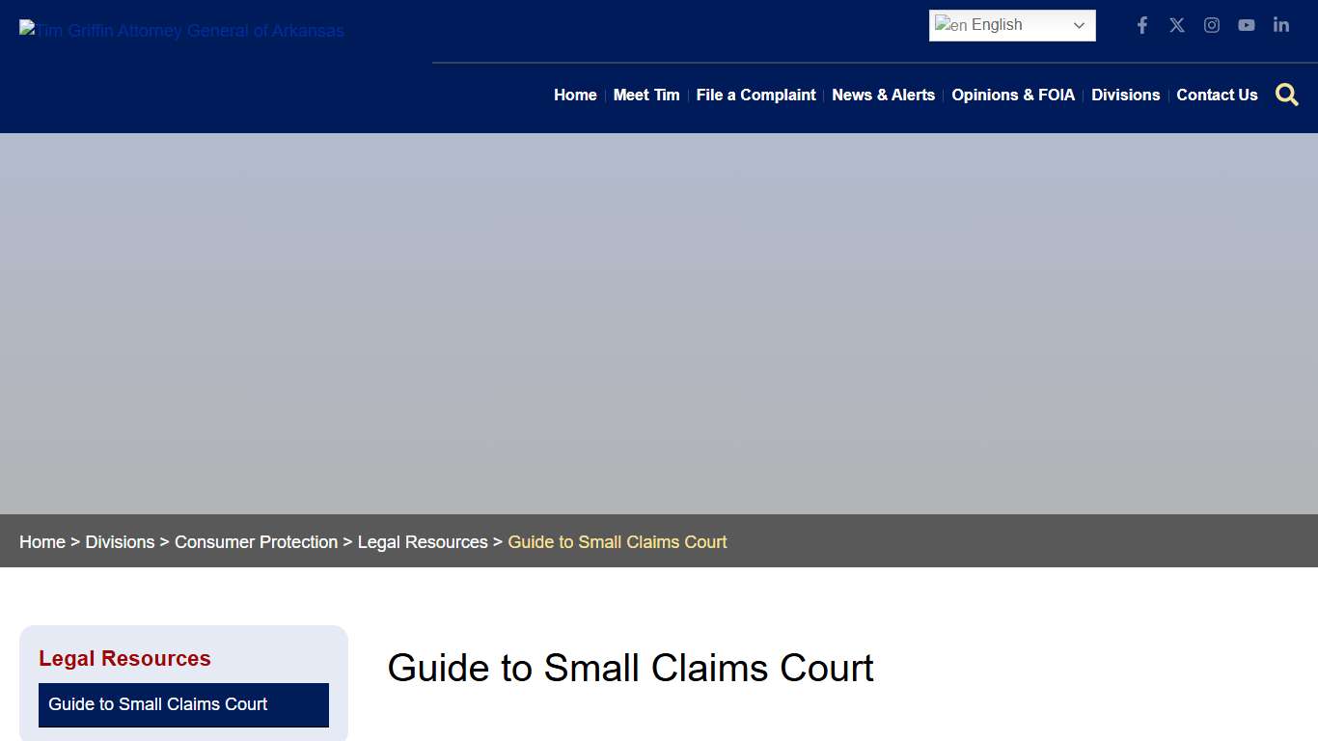Click the Tim Griffin Attorney General logo
The height and width of the screenshot is (741, 1318).
tap(180, 31)
